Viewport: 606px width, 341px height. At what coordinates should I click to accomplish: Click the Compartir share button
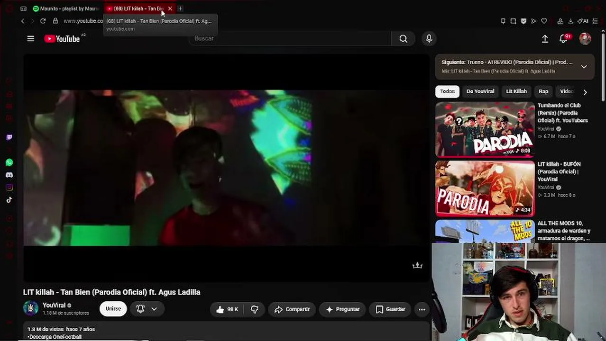(292, 309)
